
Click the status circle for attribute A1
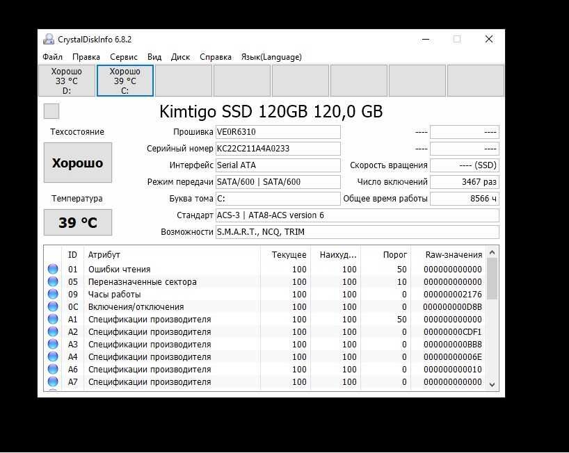pos(53,319)
